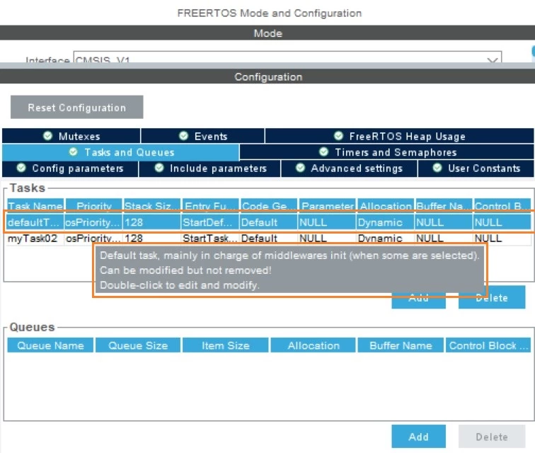
Task: Open the Timers and Semaphores tab
Action: pyautogui.click(x=387, y=152)
